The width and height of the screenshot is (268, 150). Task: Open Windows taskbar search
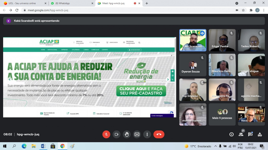coord(14,146)
